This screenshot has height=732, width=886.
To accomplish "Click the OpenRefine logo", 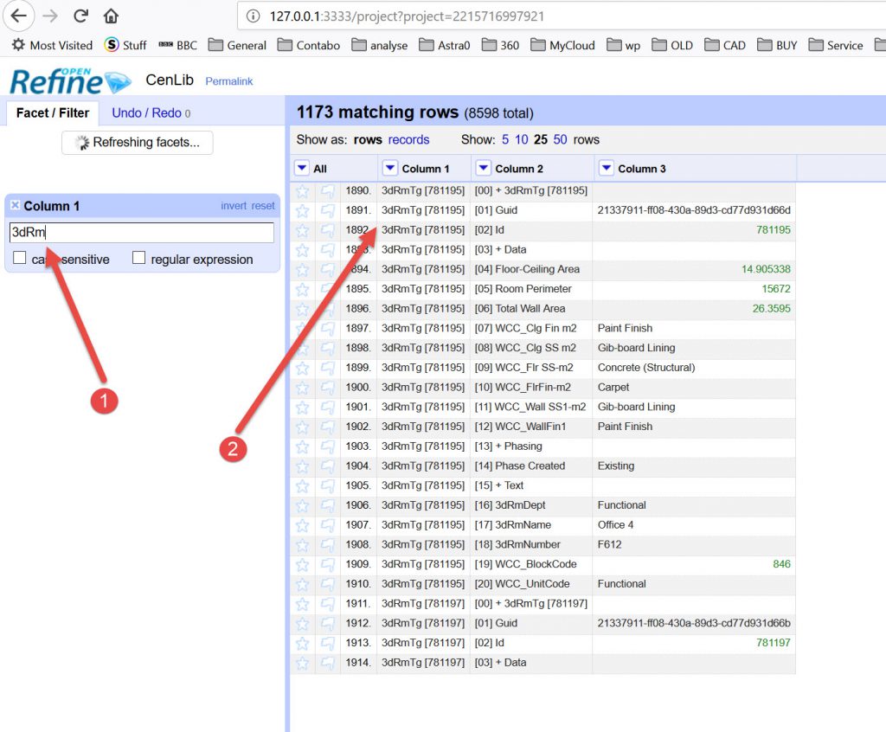I will (x=69, y=80).
